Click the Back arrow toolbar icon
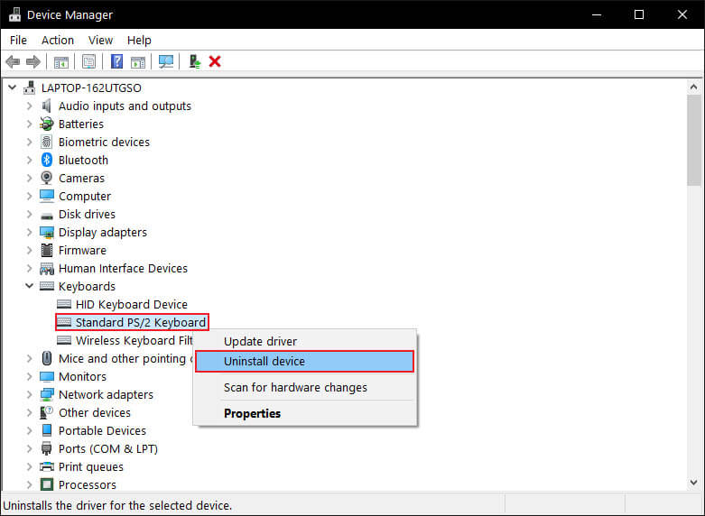The width and height of the screenshot is (705, 516). 13,61
